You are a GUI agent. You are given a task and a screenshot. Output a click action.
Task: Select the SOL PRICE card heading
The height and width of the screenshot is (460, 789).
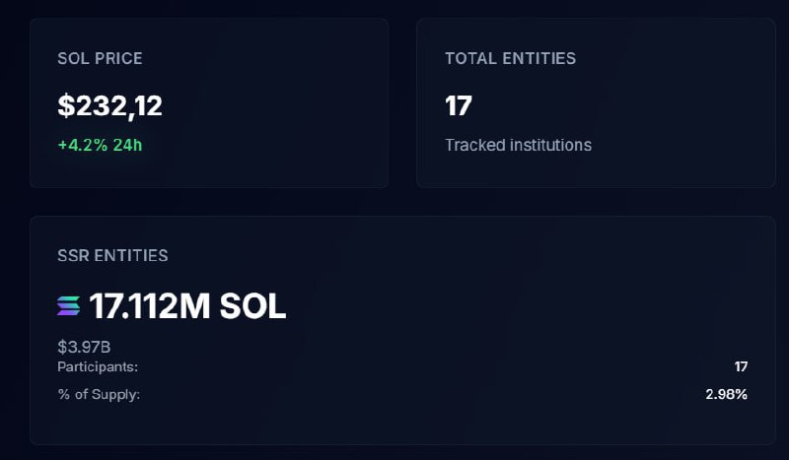click(x=100, y=58)
